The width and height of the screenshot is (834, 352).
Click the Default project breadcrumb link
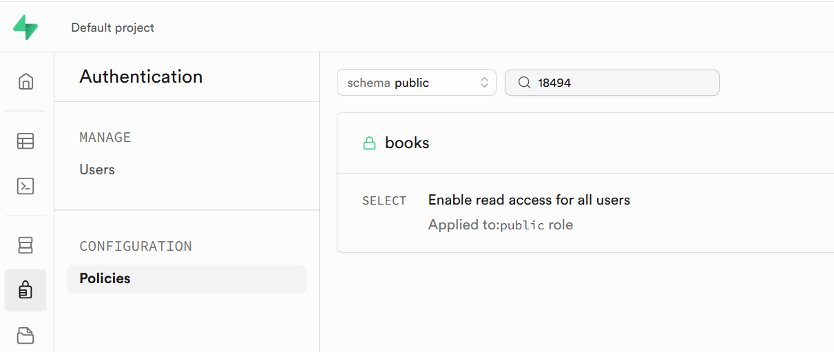click(113, 28)
